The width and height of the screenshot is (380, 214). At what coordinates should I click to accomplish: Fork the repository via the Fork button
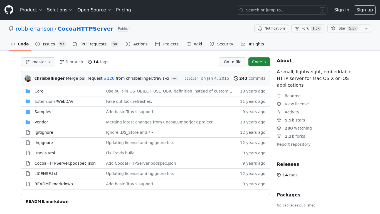(x=308, y=28)
